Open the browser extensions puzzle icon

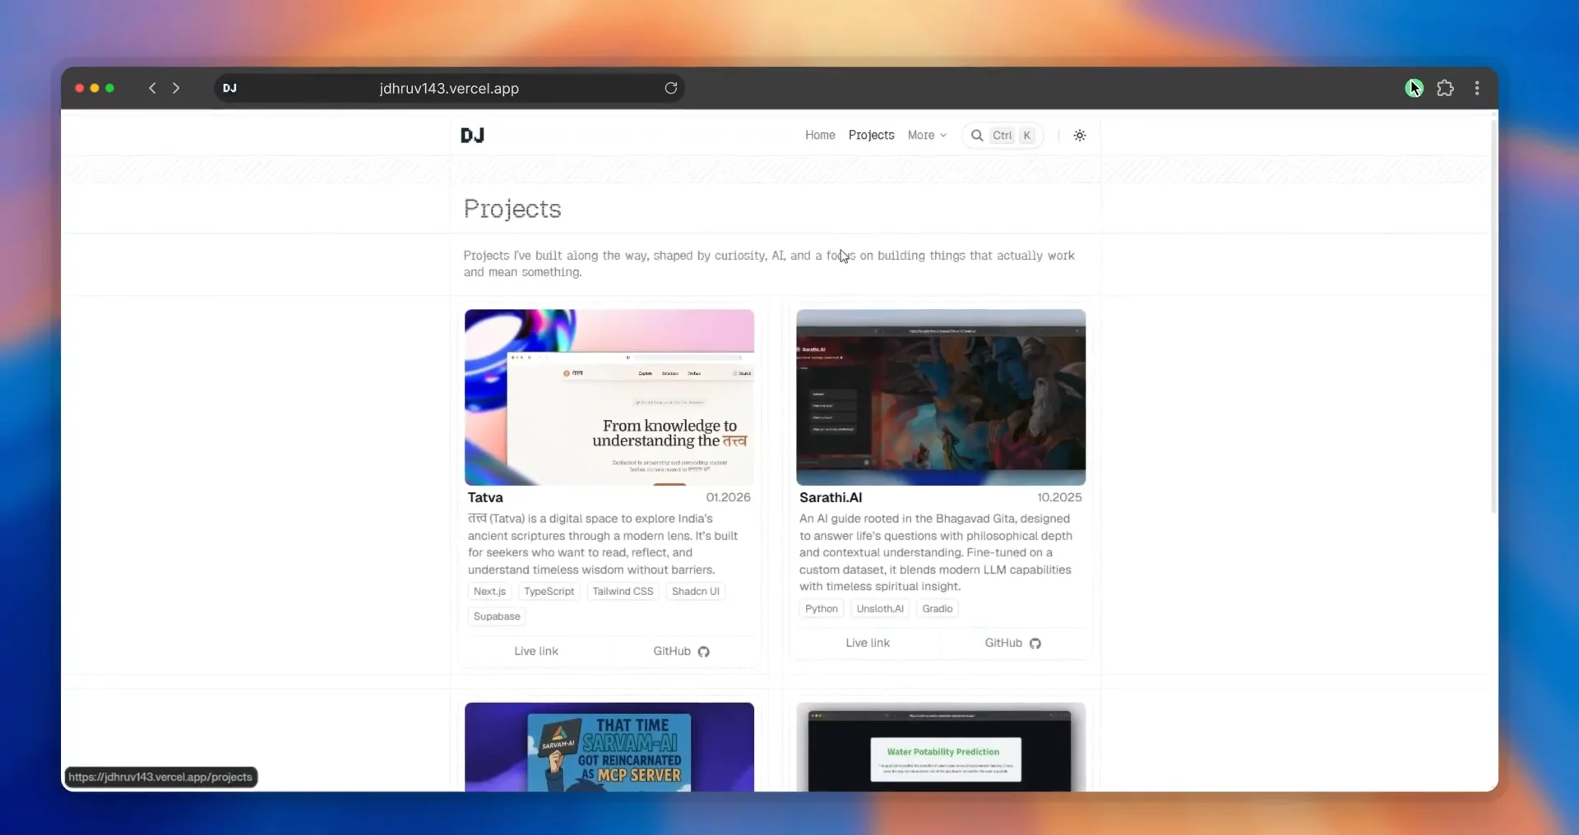tap(1445, 88)
